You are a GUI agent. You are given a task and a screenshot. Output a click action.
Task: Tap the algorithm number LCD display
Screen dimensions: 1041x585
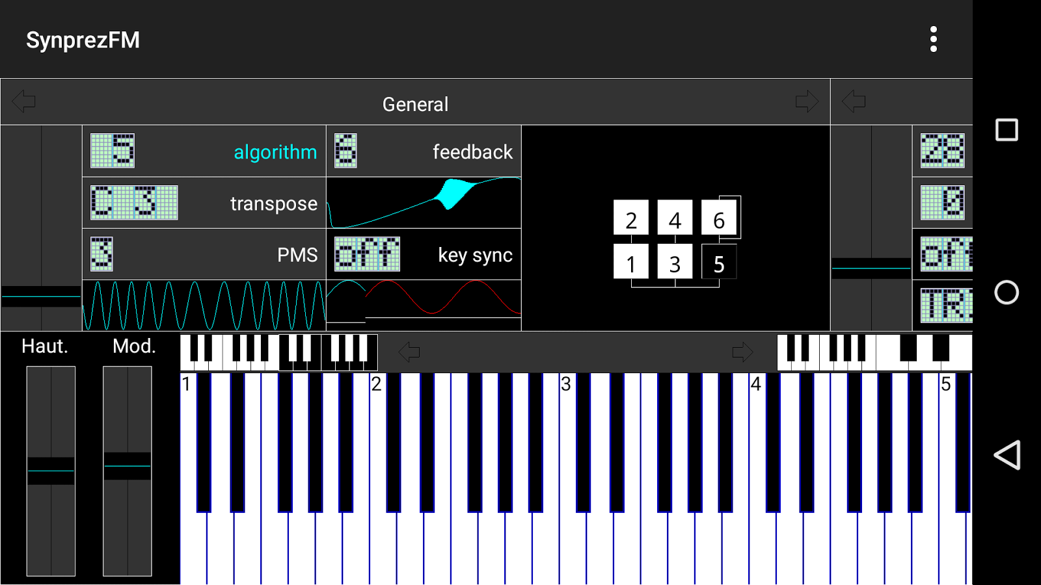[112, 150]
